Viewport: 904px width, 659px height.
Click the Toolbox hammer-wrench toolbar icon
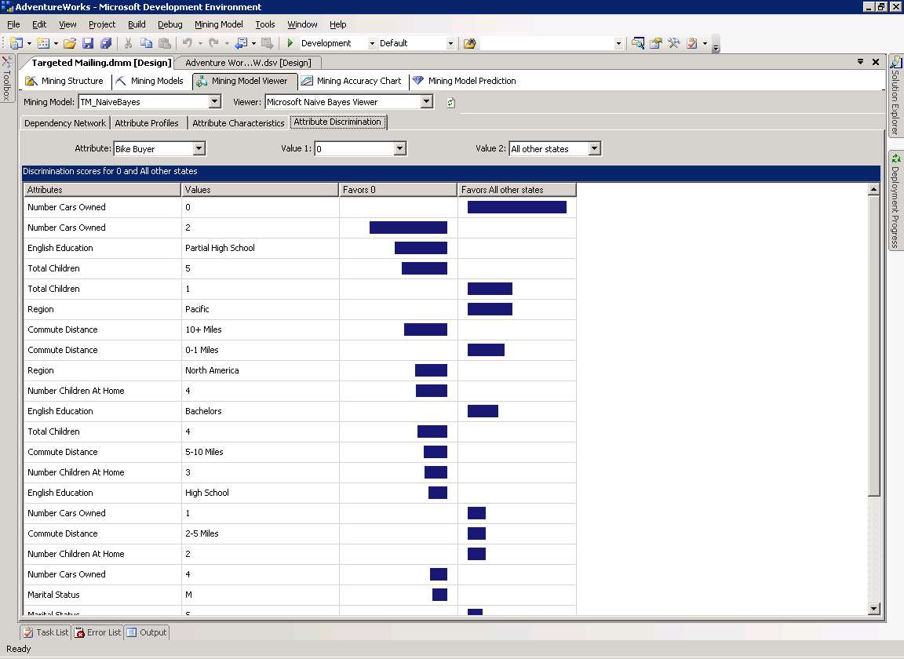pos(674,43)
